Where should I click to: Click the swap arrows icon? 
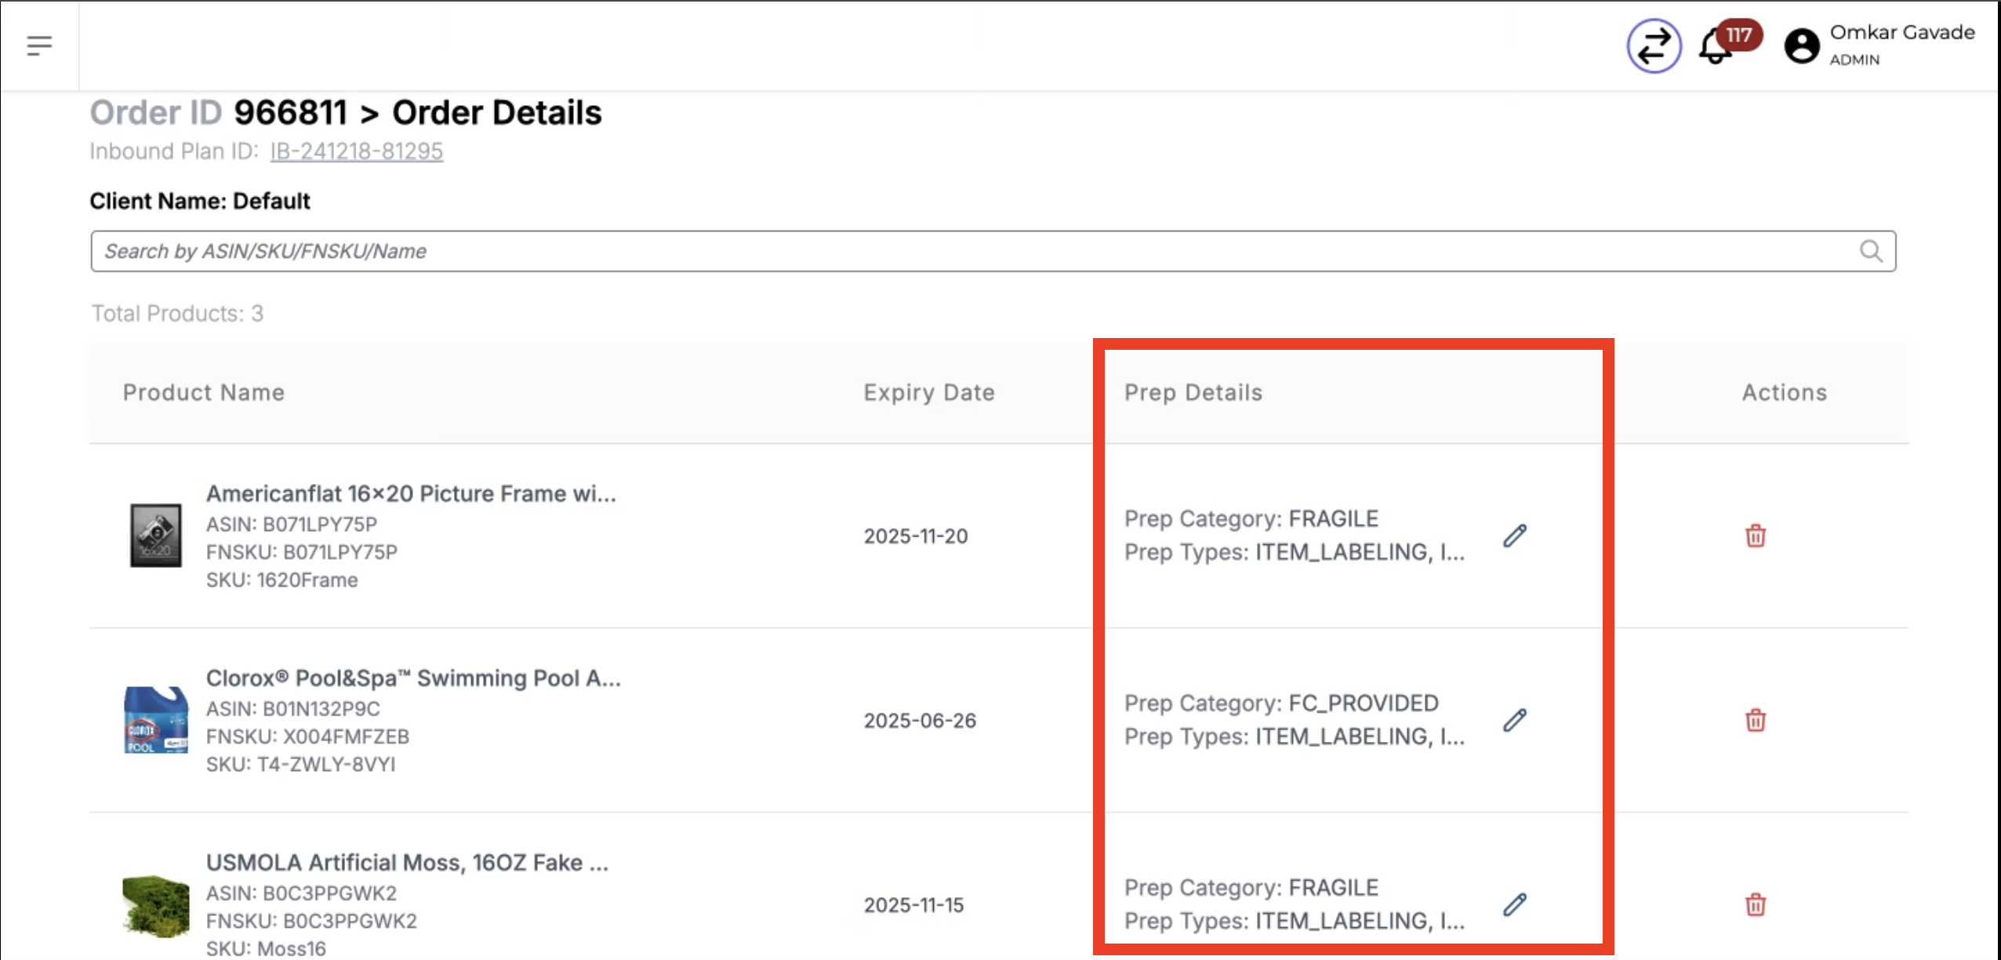pos(1654,46)
